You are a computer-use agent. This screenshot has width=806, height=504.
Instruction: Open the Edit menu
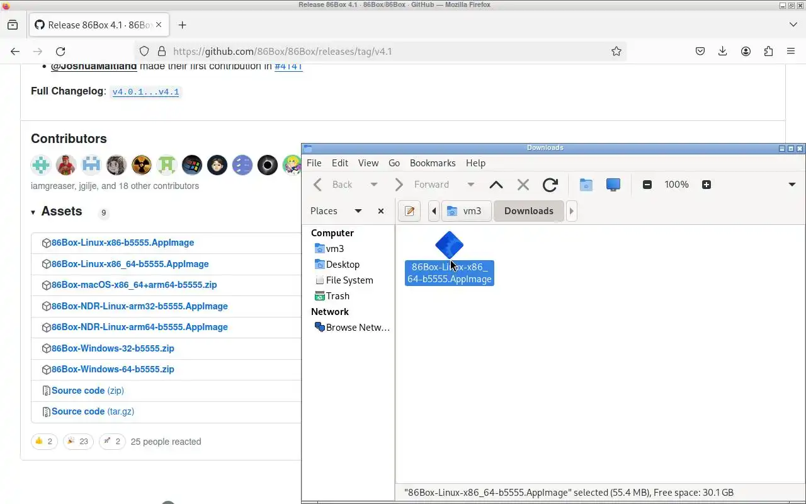pos(340,163)
